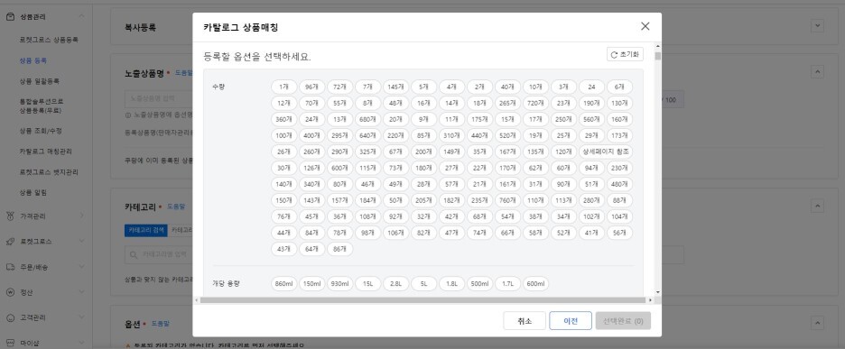Select the 2.8L volume option

point(396,284)
